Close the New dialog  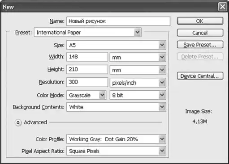[x=222, y=7]
